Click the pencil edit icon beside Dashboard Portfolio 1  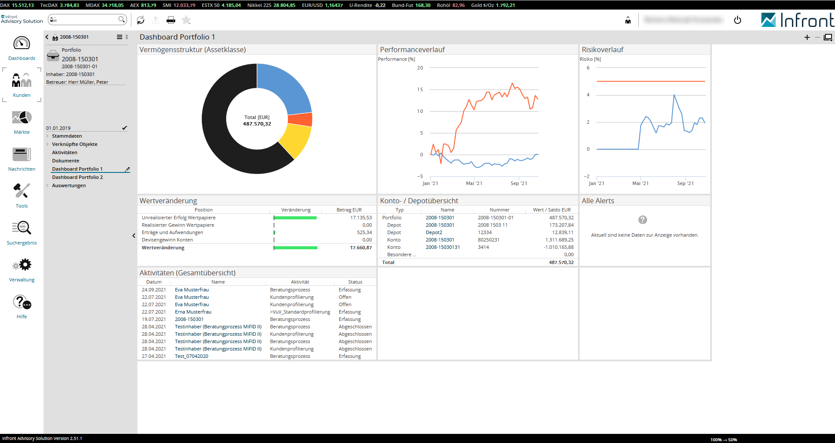click(127, 169)
